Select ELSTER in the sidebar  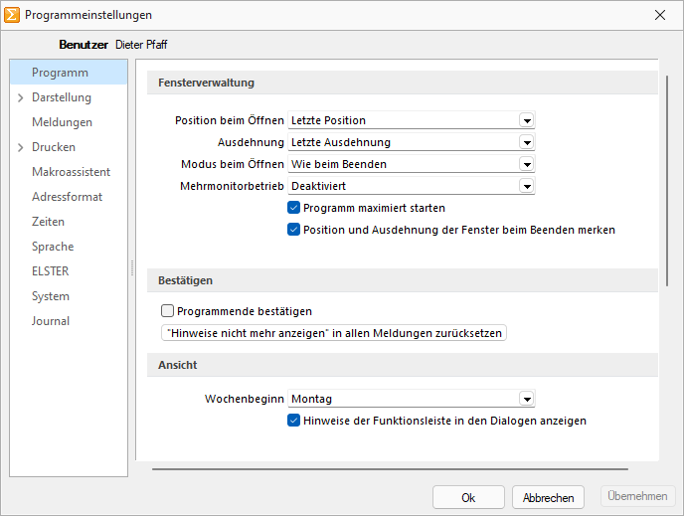(50, 271)
